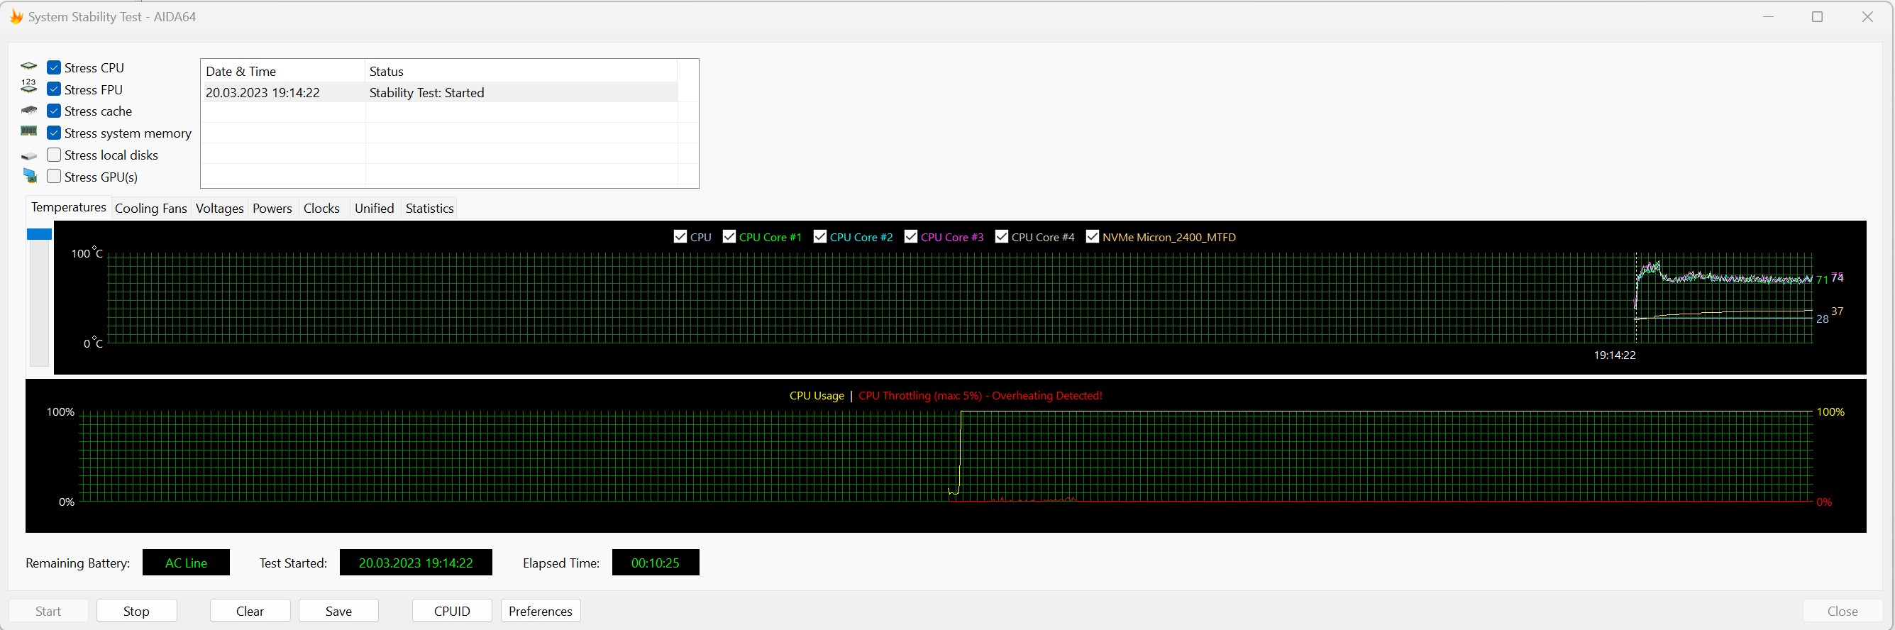Stop the running stability test

click(136, 611)
